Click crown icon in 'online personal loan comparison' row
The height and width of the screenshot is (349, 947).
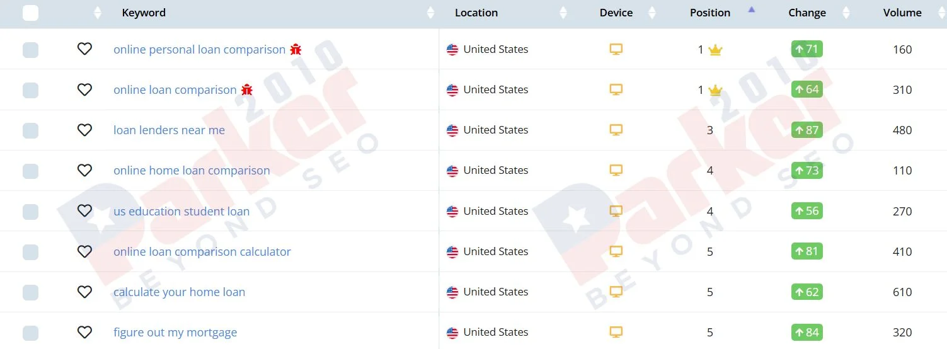715,50
